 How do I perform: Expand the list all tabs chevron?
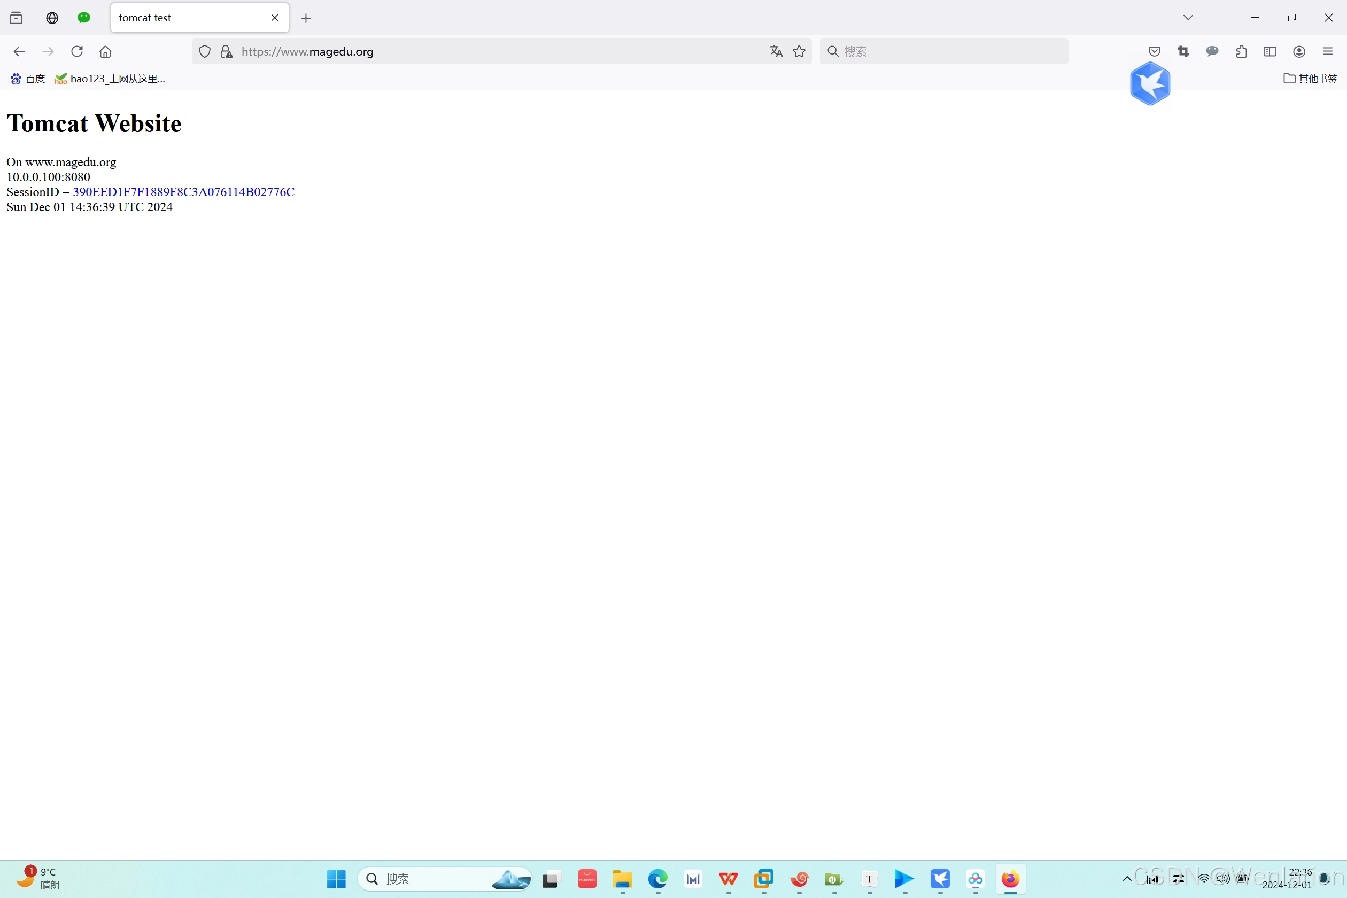(x=1188, y=18)
